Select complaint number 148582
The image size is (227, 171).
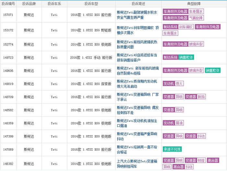8,110
